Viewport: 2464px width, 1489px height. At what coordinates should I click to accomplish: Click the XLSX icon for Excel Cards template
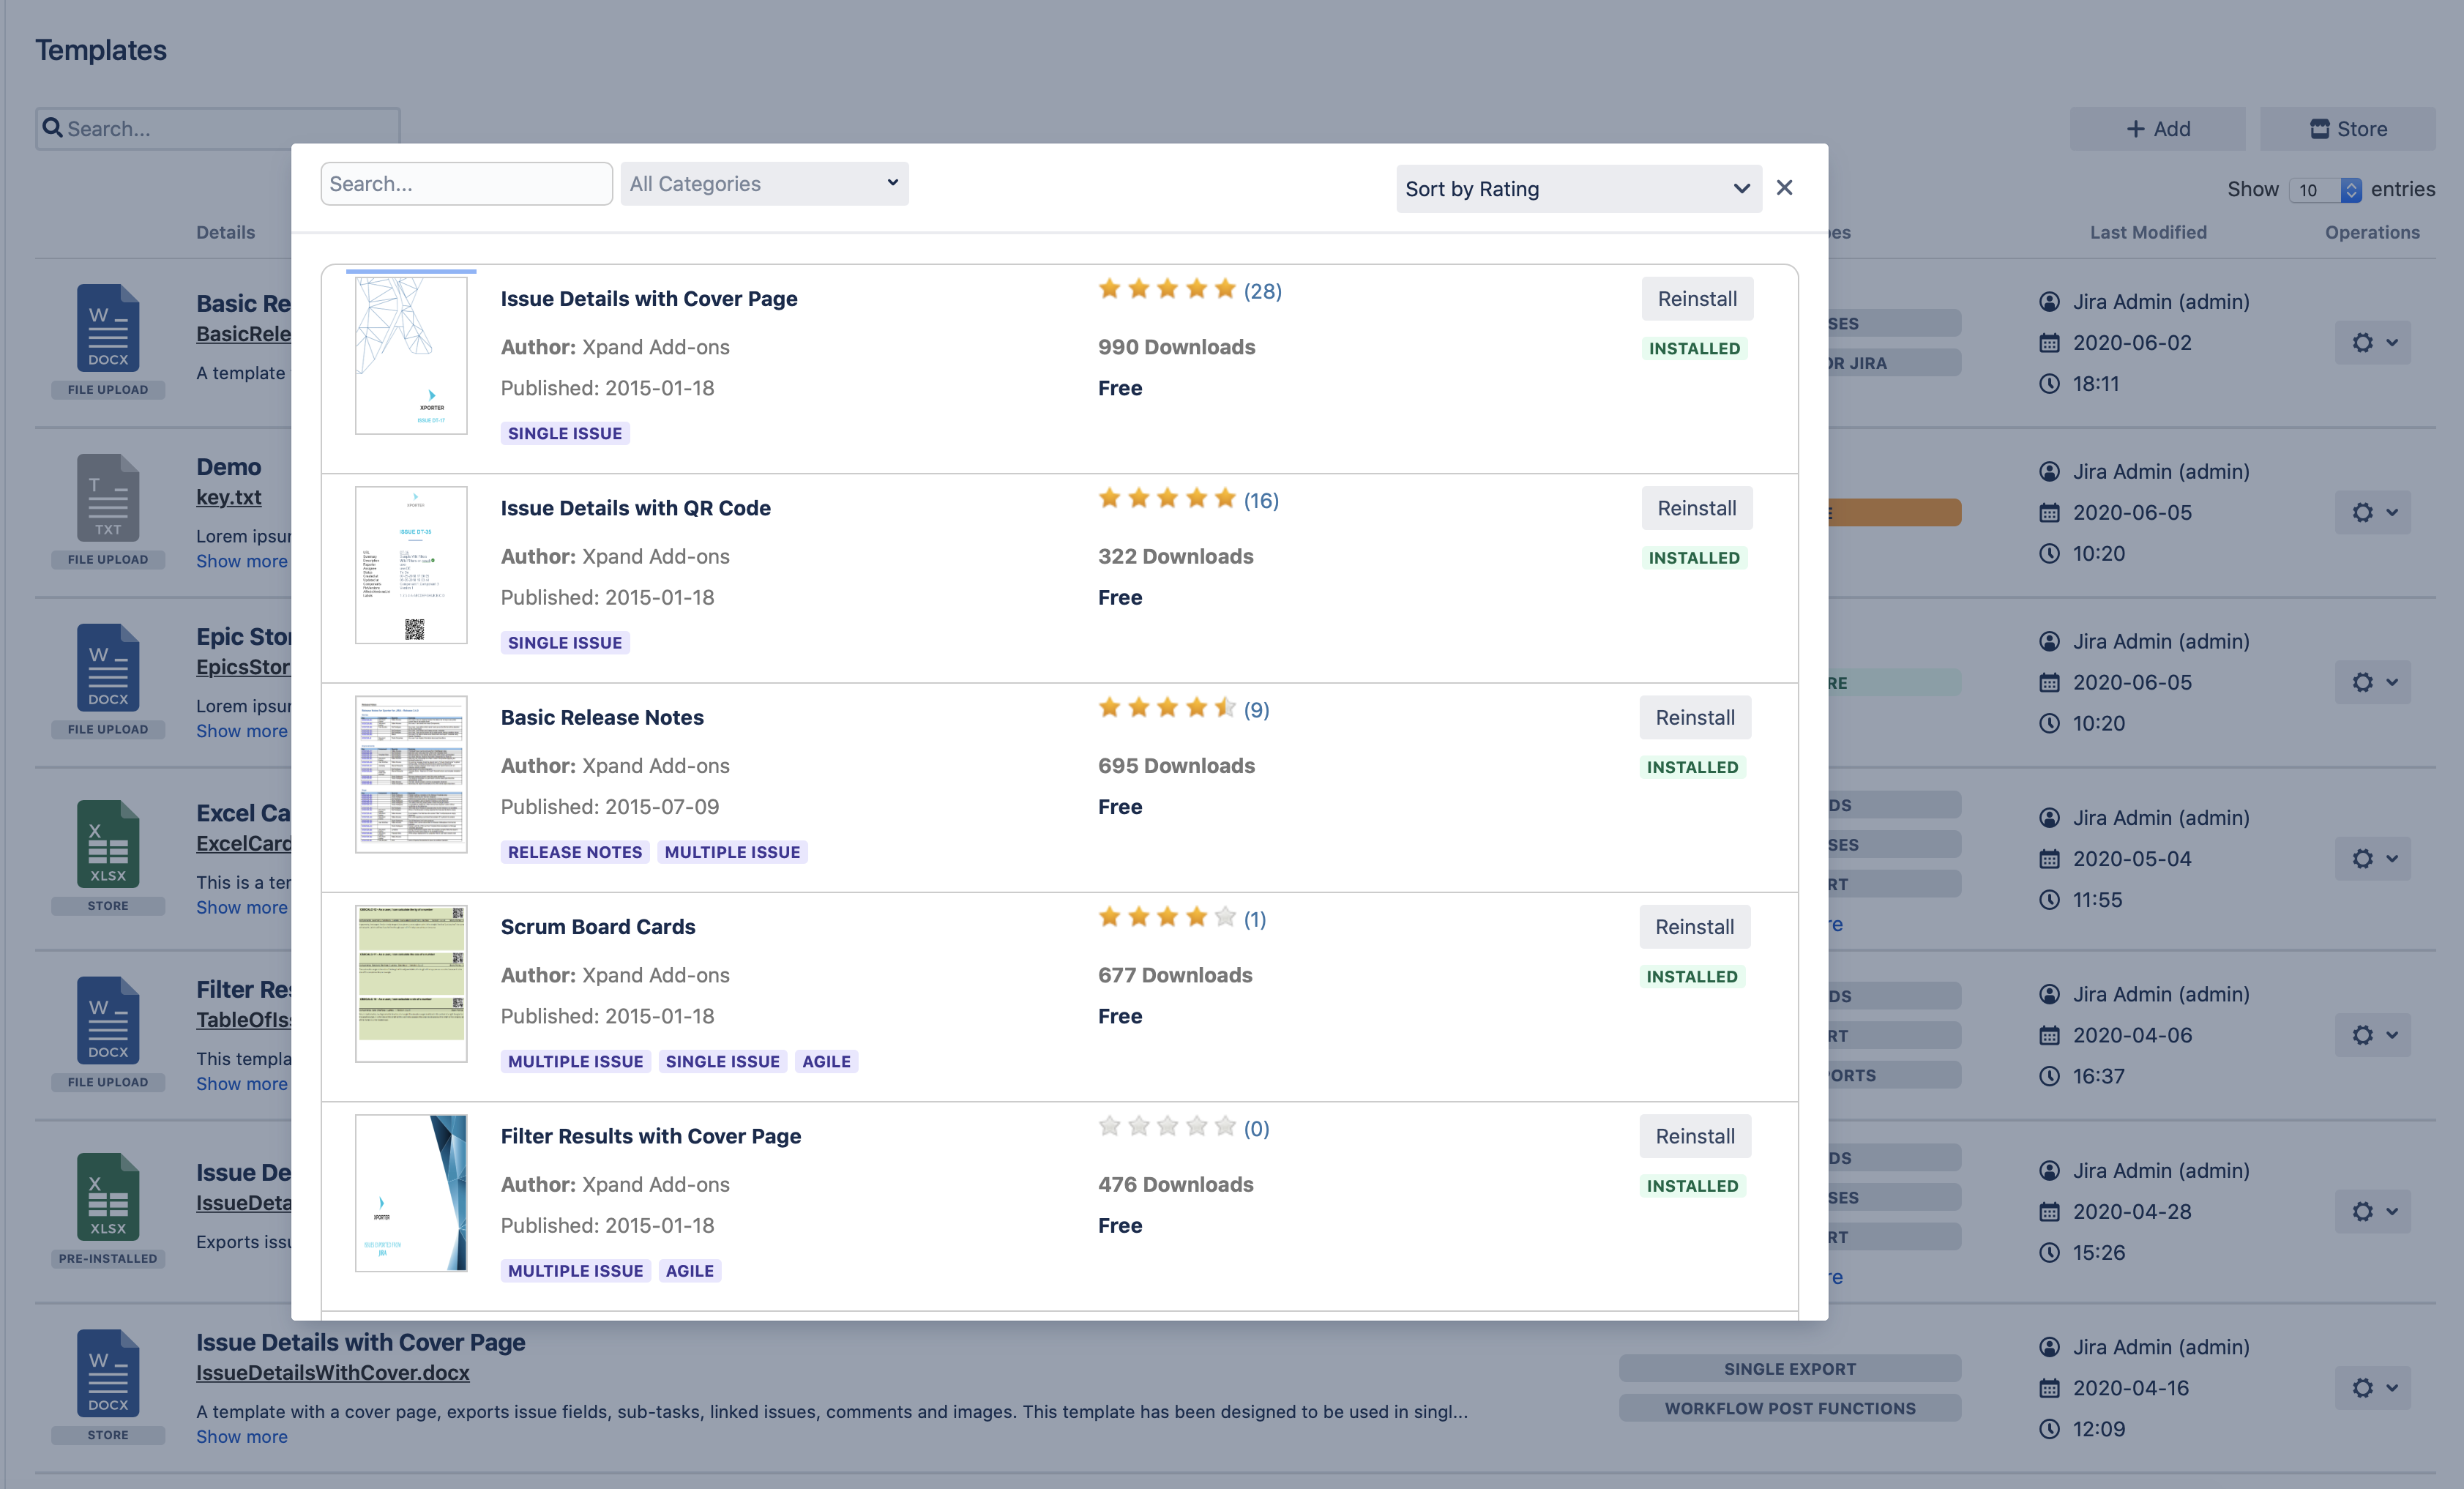tap(108, 844)
